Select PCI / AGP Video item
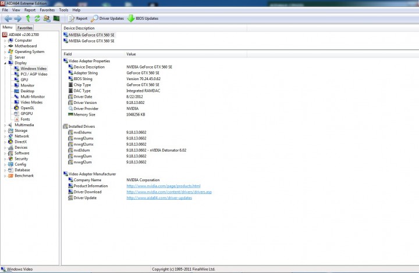 (x=34, y=74)
